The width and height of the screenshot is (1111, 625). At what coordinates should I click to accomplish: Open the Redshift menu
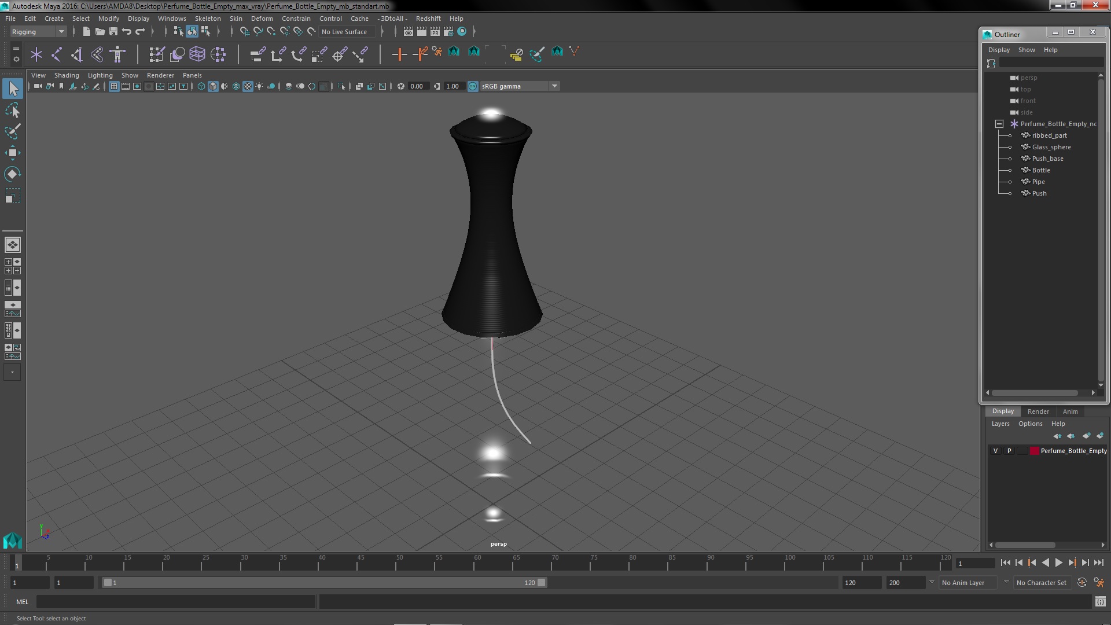pos(428,19)
